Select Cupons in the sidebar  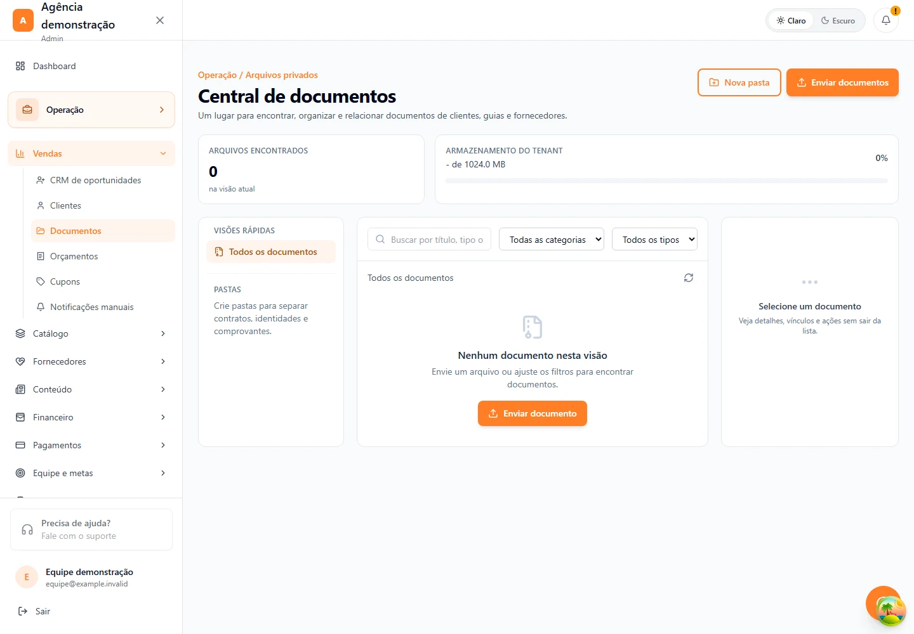click(x=103, y=281)
